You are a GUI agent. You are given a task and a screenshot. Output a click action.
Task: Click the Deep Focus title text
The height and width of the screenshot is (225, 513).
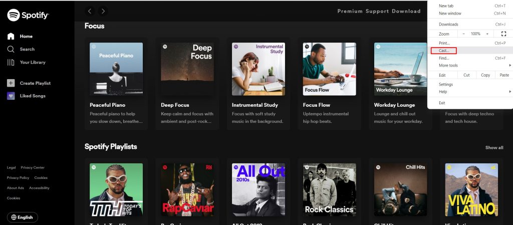(175, 105)
